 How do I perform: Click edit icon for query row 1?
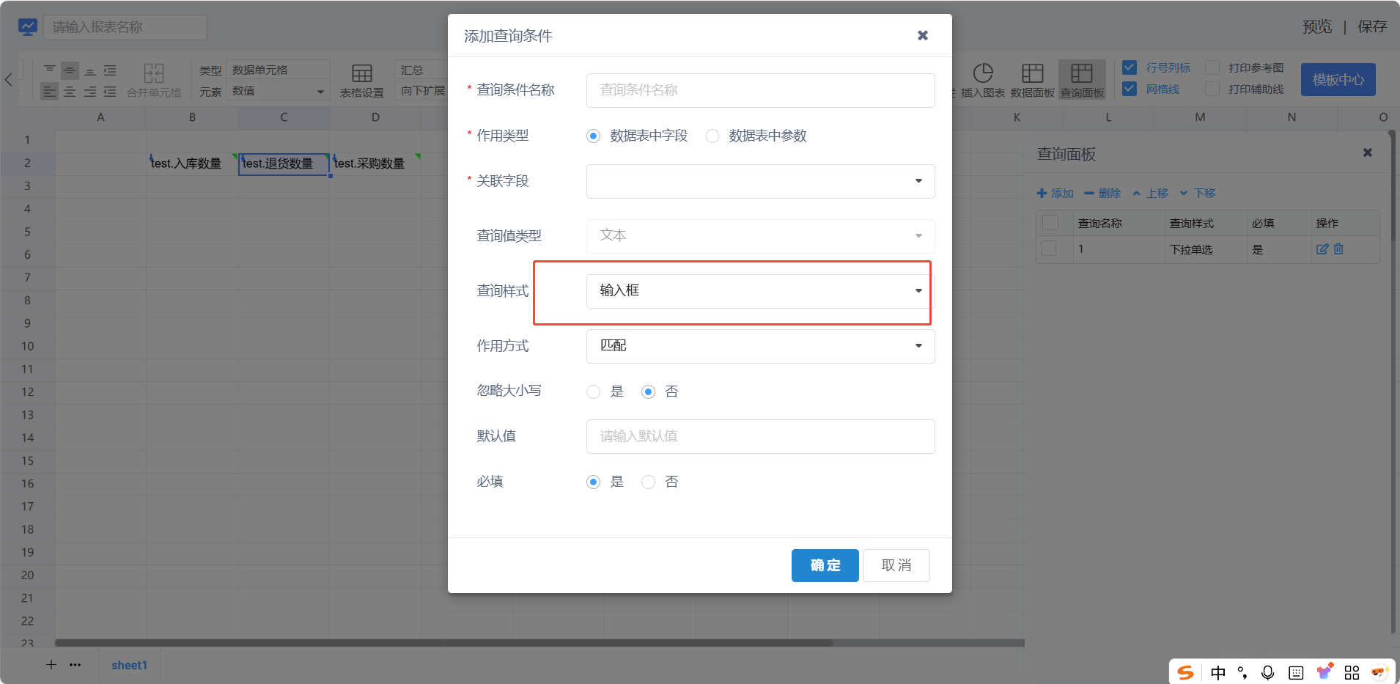tap(1322, 249)
